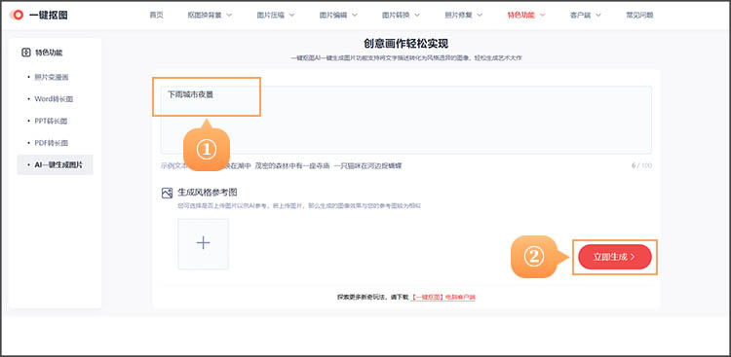731x357 pixels.
Task: Select AI一键生成图片 in the sidebar
Action: [x=55, y=164]
